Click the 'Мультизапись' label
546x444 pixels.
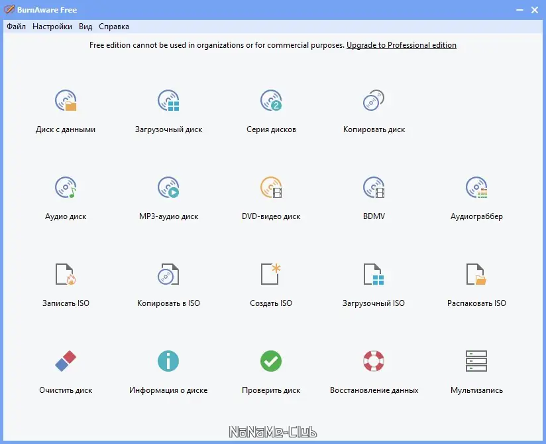coord(476,390)
